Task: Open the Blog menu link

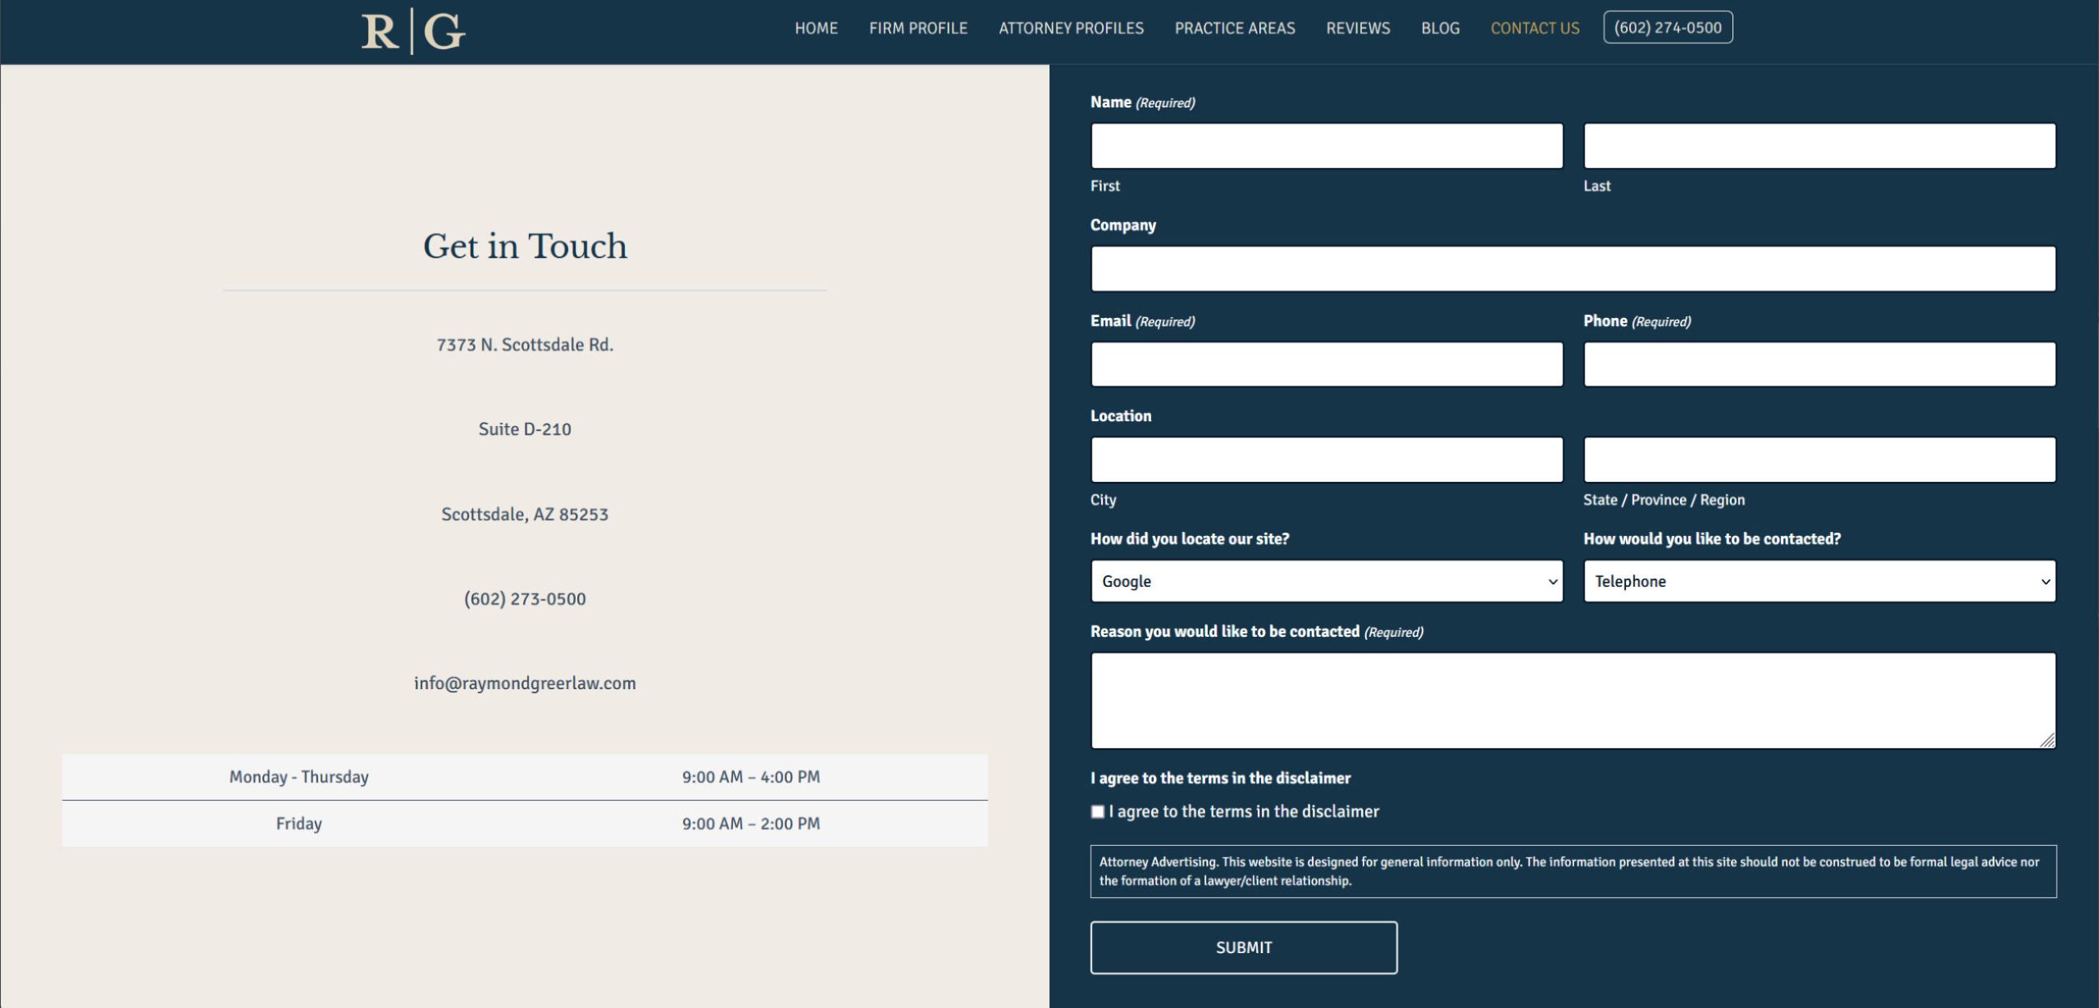Action: click(x=1440, y=28)
